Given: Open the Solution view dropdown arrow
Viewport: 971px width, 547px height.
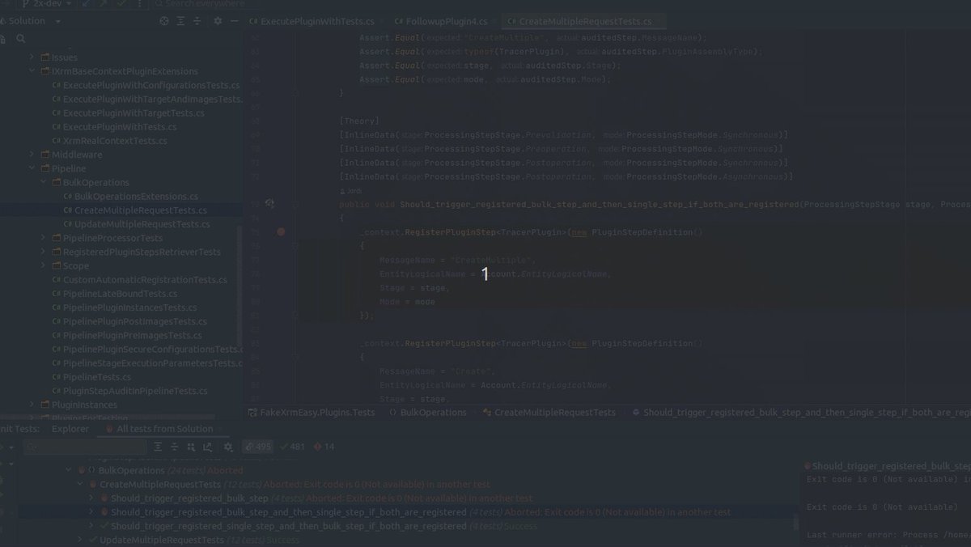Looking at the screenshot, I should point(58,21).
